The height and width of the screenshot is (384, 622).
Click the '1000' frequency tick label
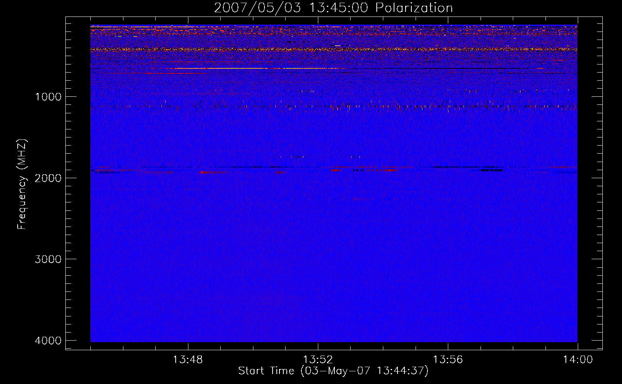click(48, 97)
